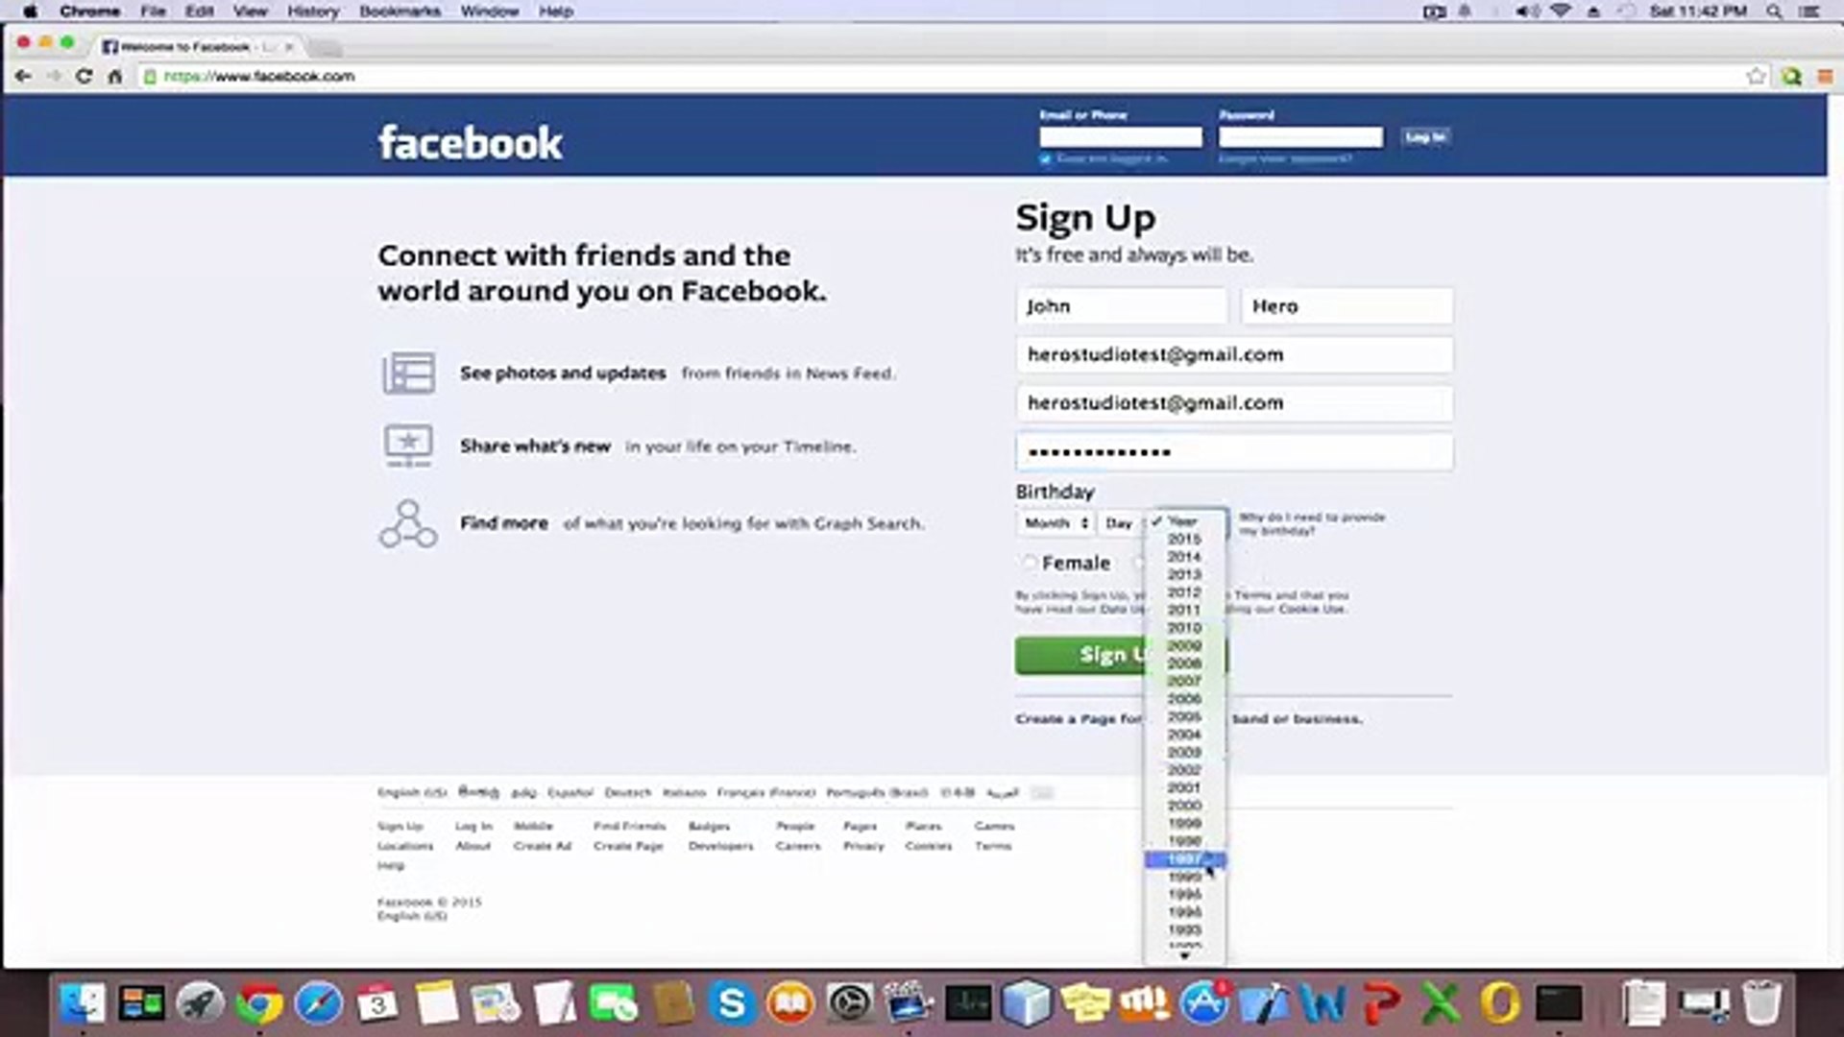
Task: Launch Microsoft Word from the Dock
Action: point(1321,1003)
